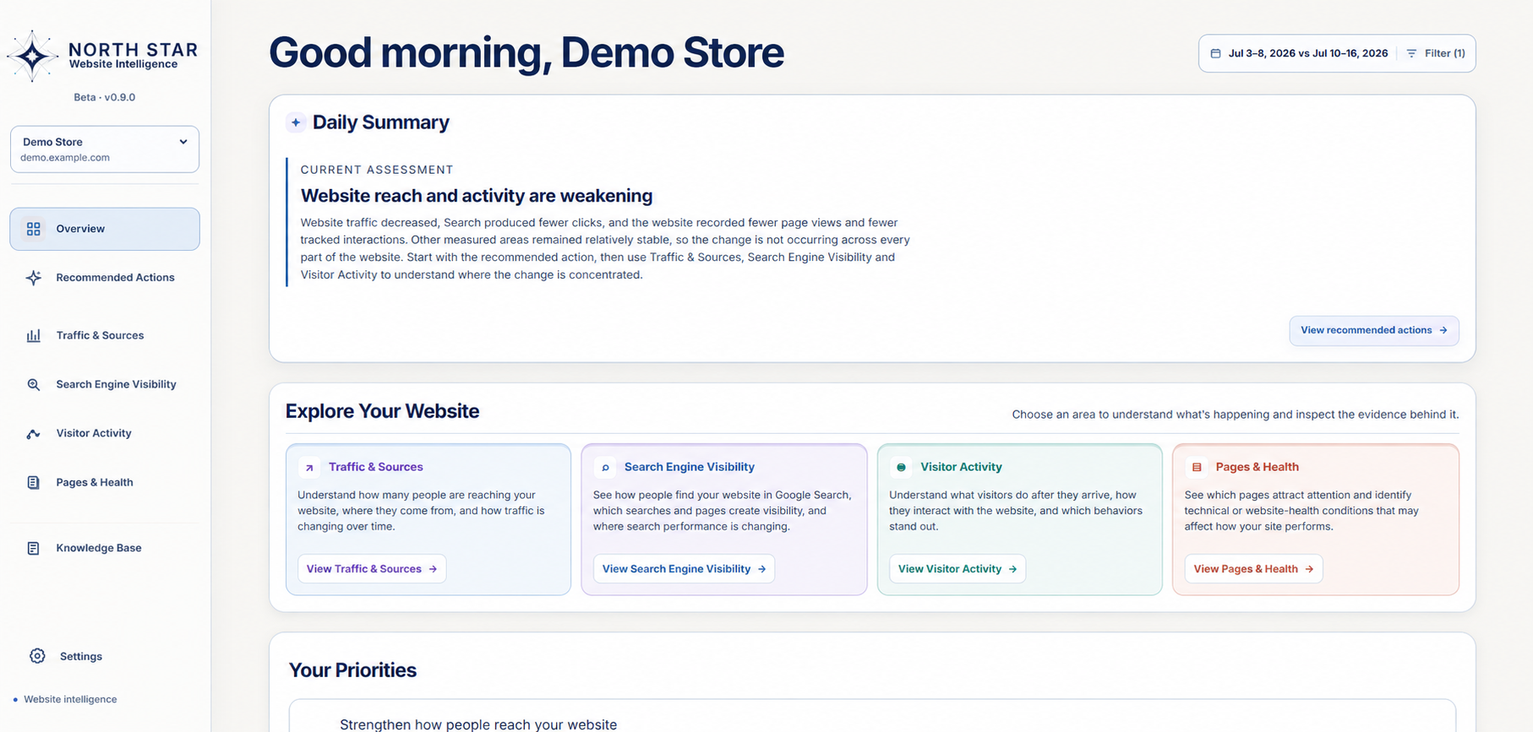Go to Recommended Actions in sidebar
The height and width of the screenshot is (732, 1533).
[105, 278]
